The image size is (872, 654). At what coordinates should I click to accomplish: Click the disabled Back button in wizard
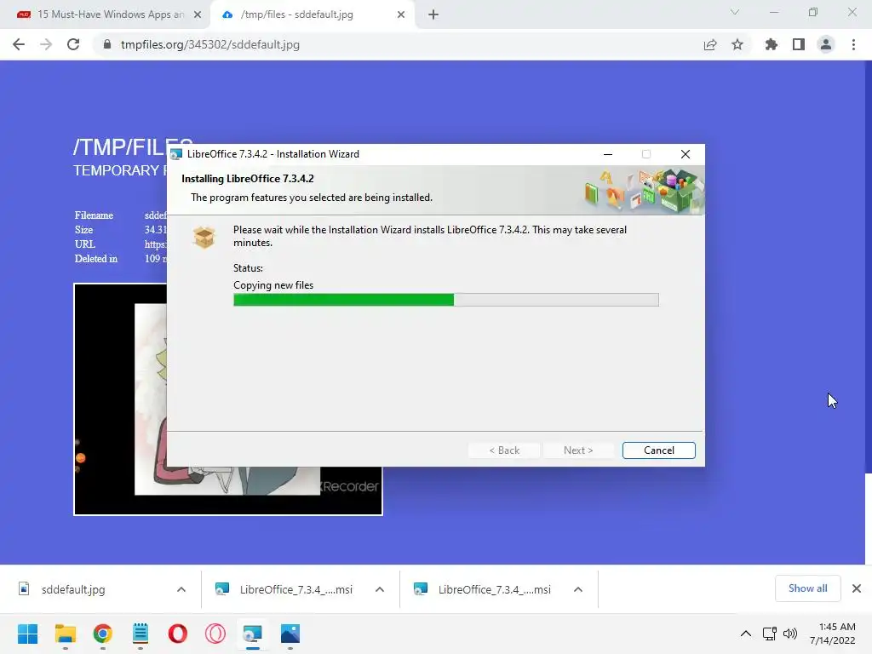pyautogui.click(x=504, y=450)
